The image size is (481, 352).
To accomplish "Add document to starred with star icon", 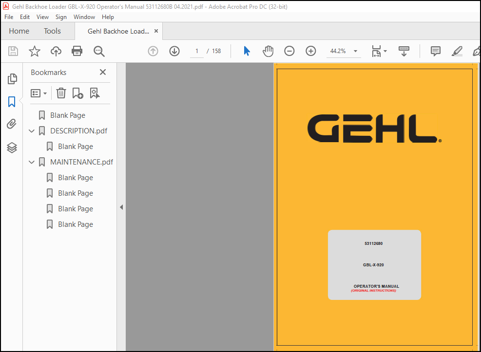I will tap(34, 51).
